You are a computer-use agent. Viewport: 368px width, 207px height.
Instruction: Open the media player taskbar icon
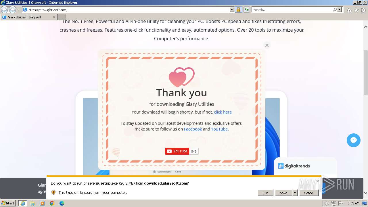pos(42,203)
